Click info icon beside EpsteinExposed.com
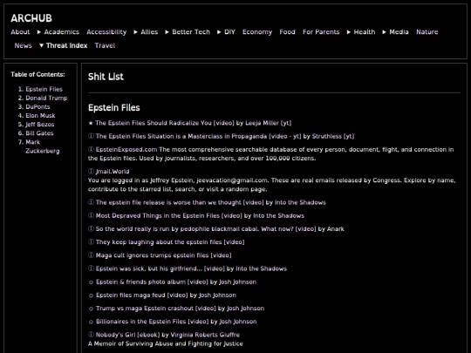 coord(91,149)
